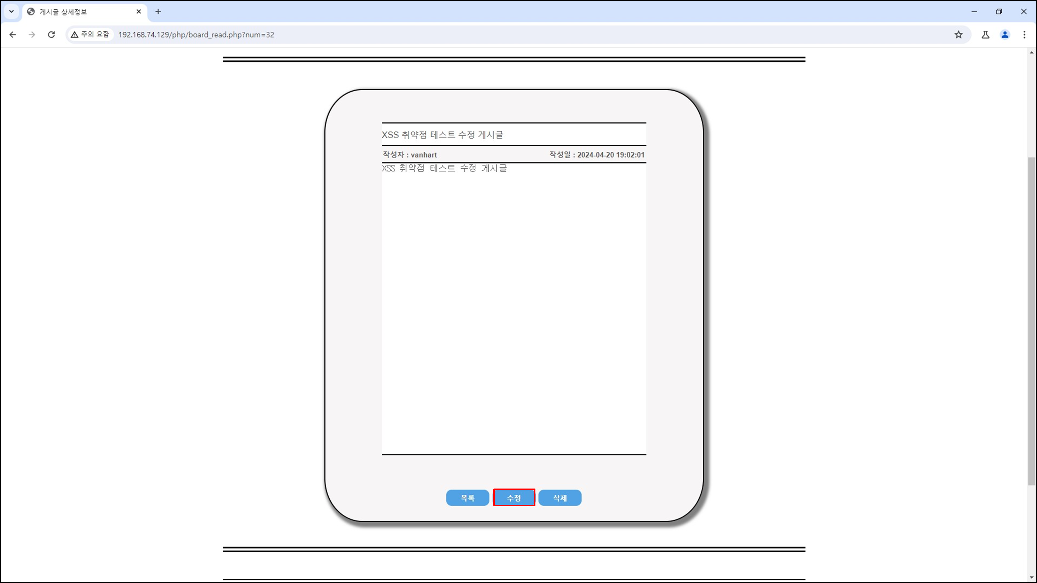Minimize the Chrome window
The width and height of the screenshot is (1037, 583).
coord(974,12)
